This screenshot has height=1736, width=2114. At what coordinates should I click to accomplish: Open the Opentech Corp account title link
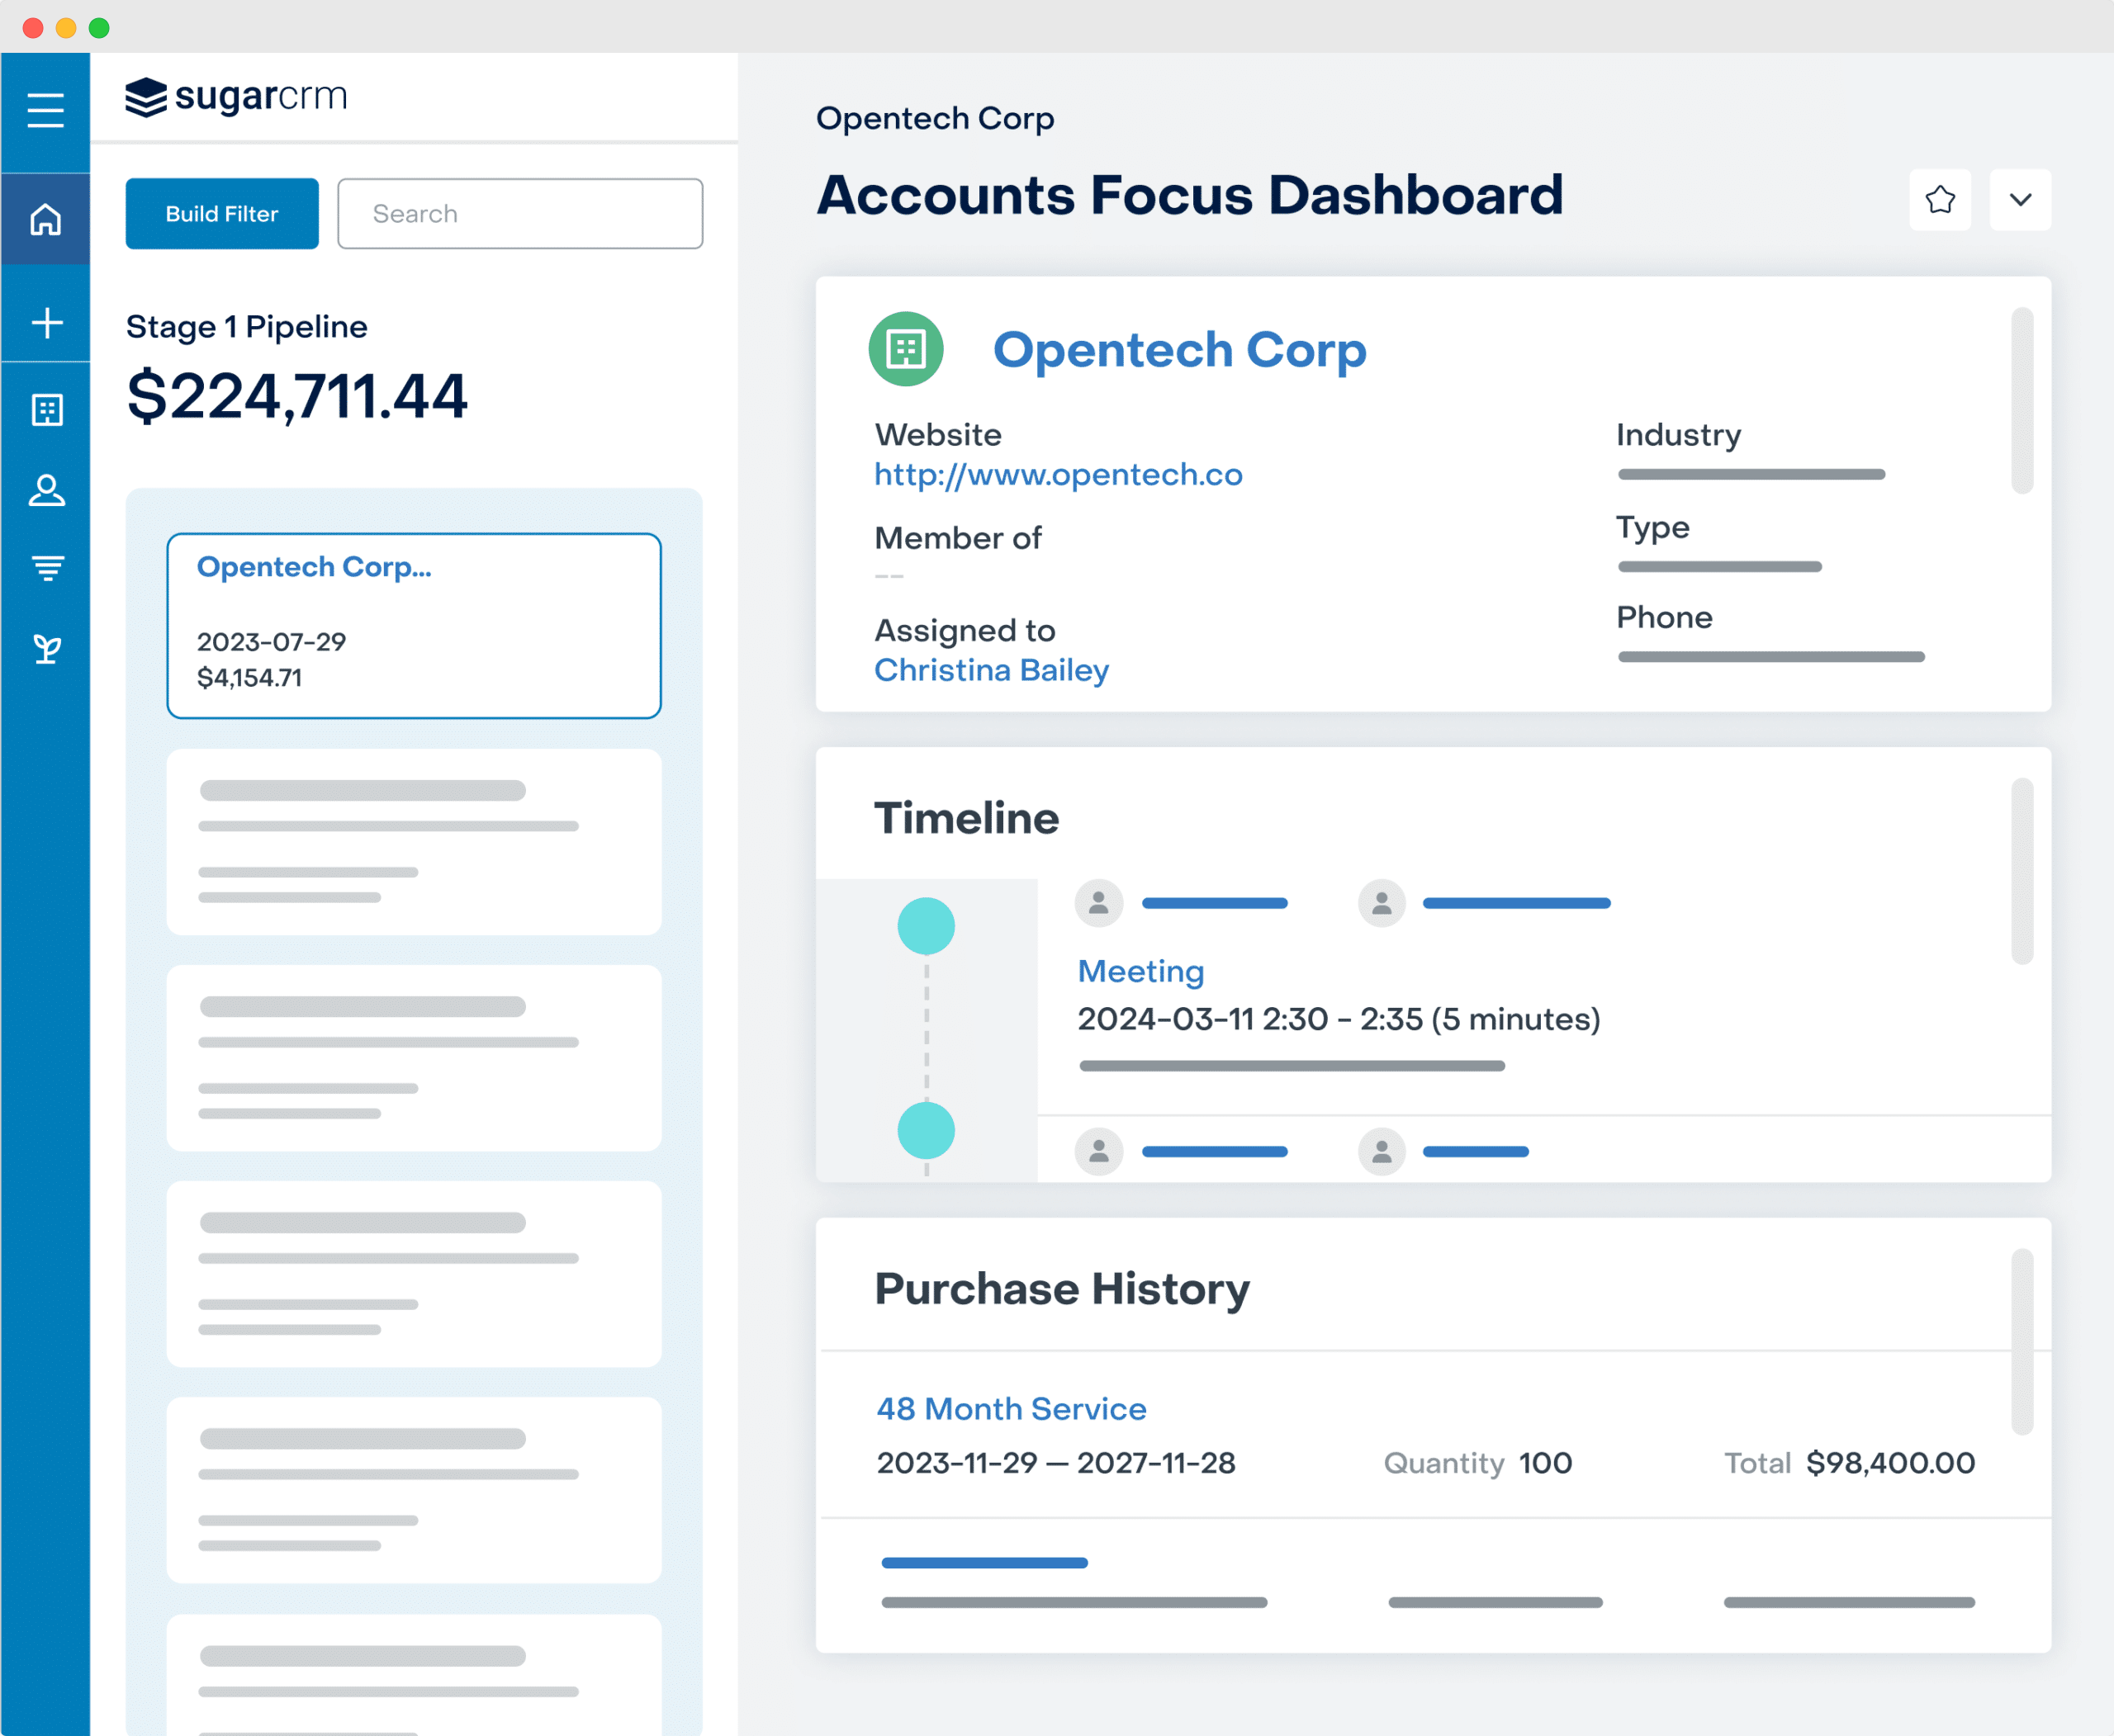tap(1179, 350)
